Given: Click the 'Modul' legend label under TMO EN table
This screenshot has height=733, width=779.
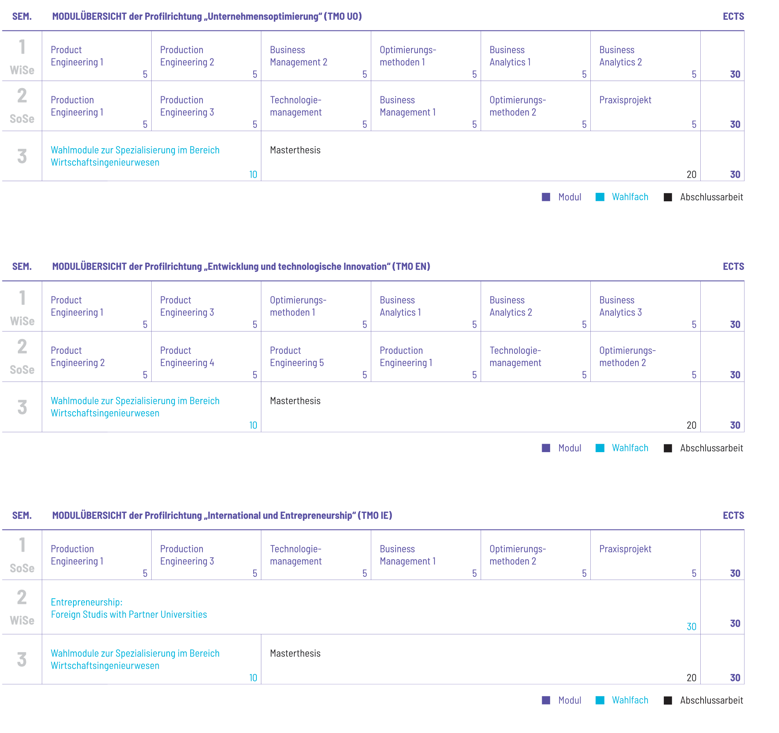Looking at the screenshot, I should coord(570,448).
